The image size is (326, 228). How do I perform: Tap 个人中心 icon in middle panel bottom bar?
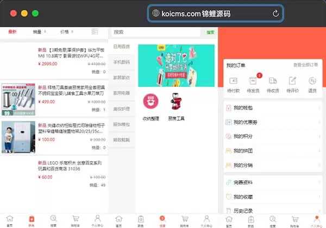tap(206, 219)
